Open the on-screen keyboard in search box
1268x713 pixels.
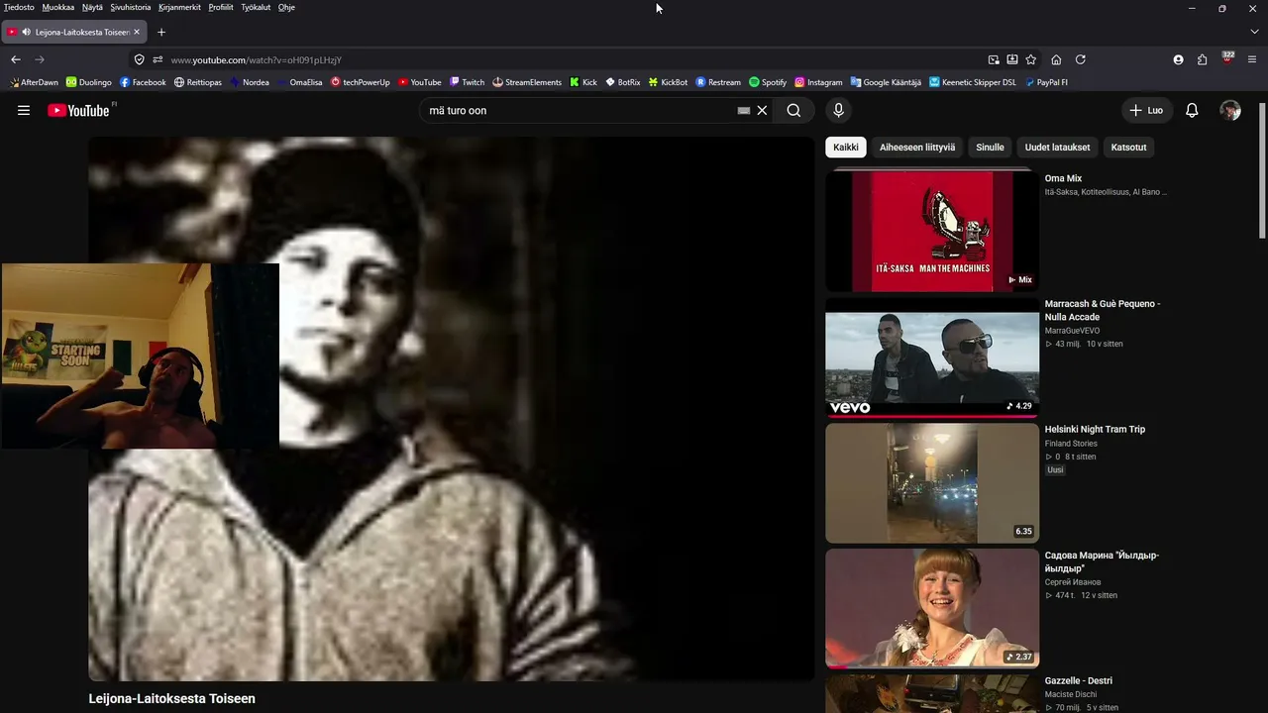[x=744, y=111]
